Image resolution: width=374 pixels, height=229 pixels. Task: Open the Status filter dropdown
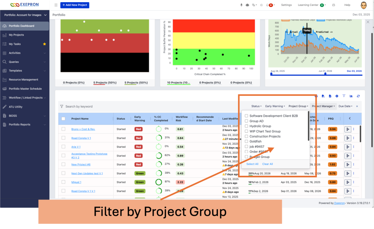point(256,106)
